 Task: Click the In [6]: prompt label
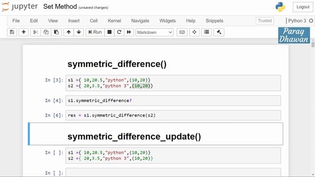[x=54, y=116]
